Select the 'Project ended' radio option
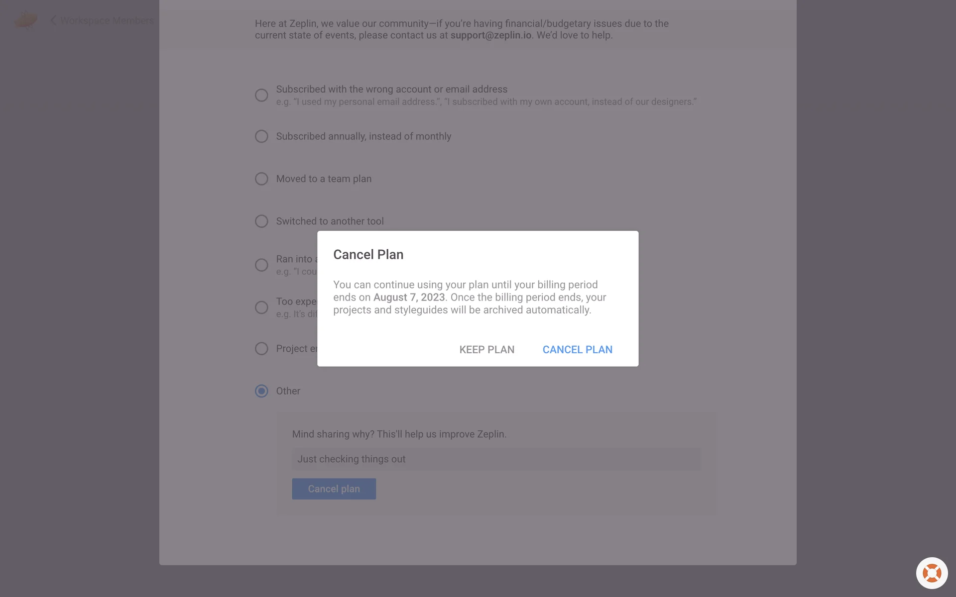Screen dimensions: 956x597 click(261, 349)
